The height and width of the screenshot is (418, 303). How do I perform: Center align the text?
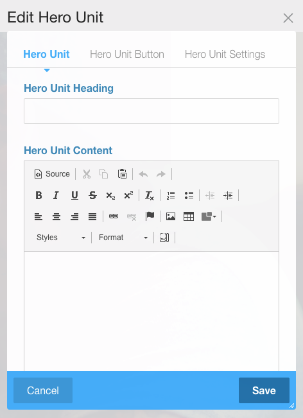pos(56,216)
